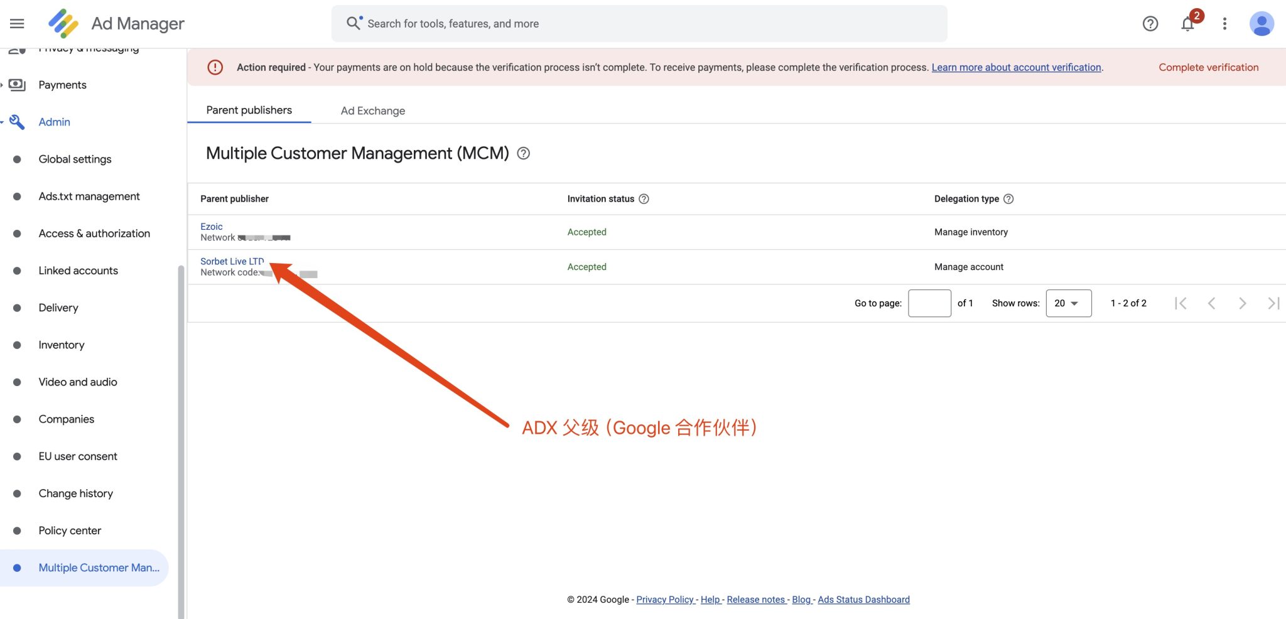Click the profile avatar

click(1262, 24)
